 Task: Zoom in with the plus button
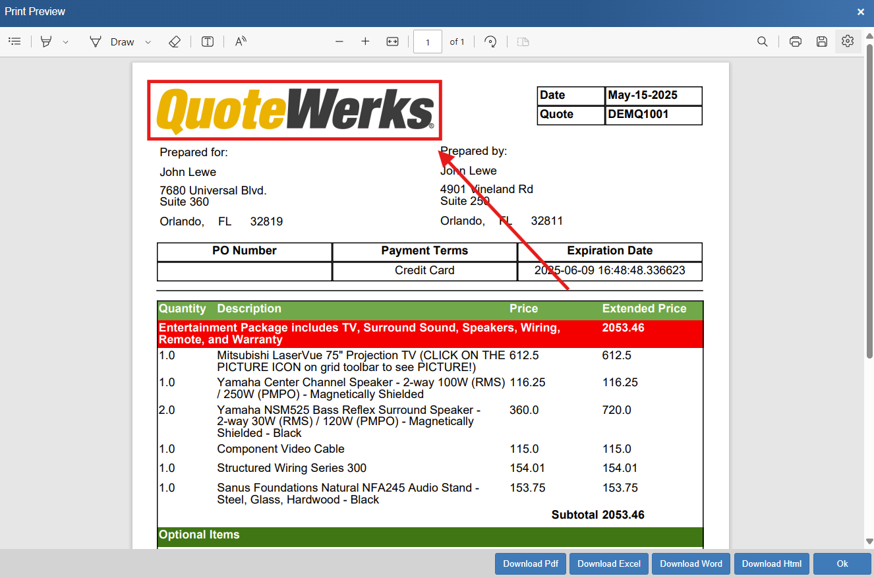365,42
